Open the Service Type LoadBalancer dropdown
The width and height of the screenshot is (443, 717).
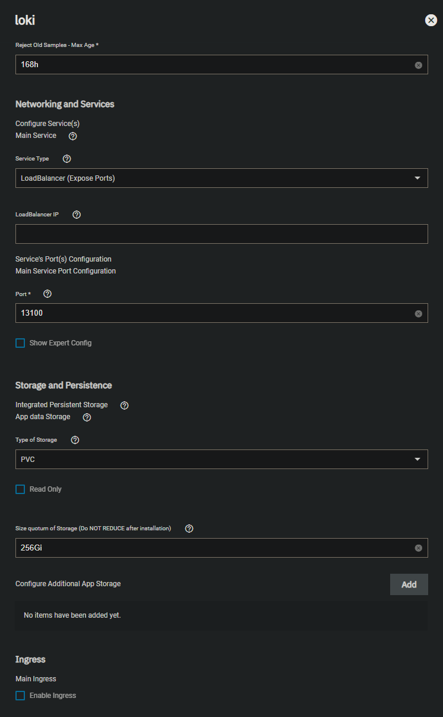click(221, 178)
